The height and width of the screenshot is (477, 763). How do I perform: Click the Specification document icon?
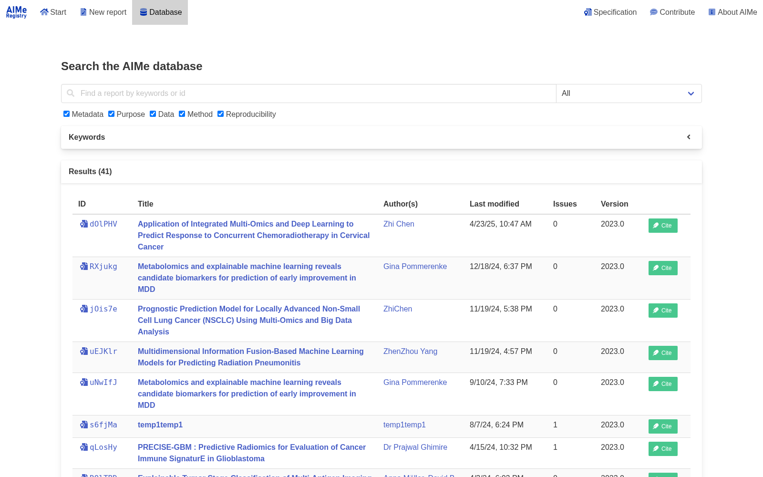[x=588, y=12]
